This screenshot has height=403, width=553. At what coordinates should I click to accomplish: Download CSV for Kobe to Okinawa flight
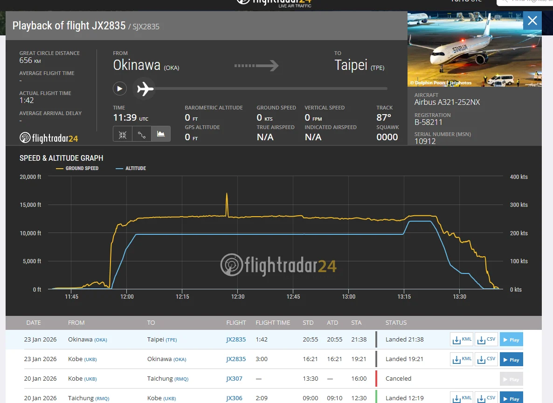pyautogui.click(x=486, y=359)
